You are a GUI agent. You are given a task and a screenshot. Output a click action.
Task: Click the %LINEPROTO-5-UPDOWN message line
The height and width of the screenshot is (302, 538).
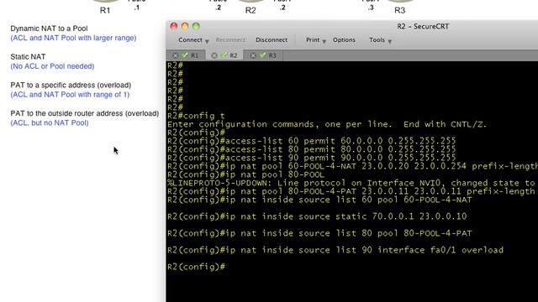352,183
